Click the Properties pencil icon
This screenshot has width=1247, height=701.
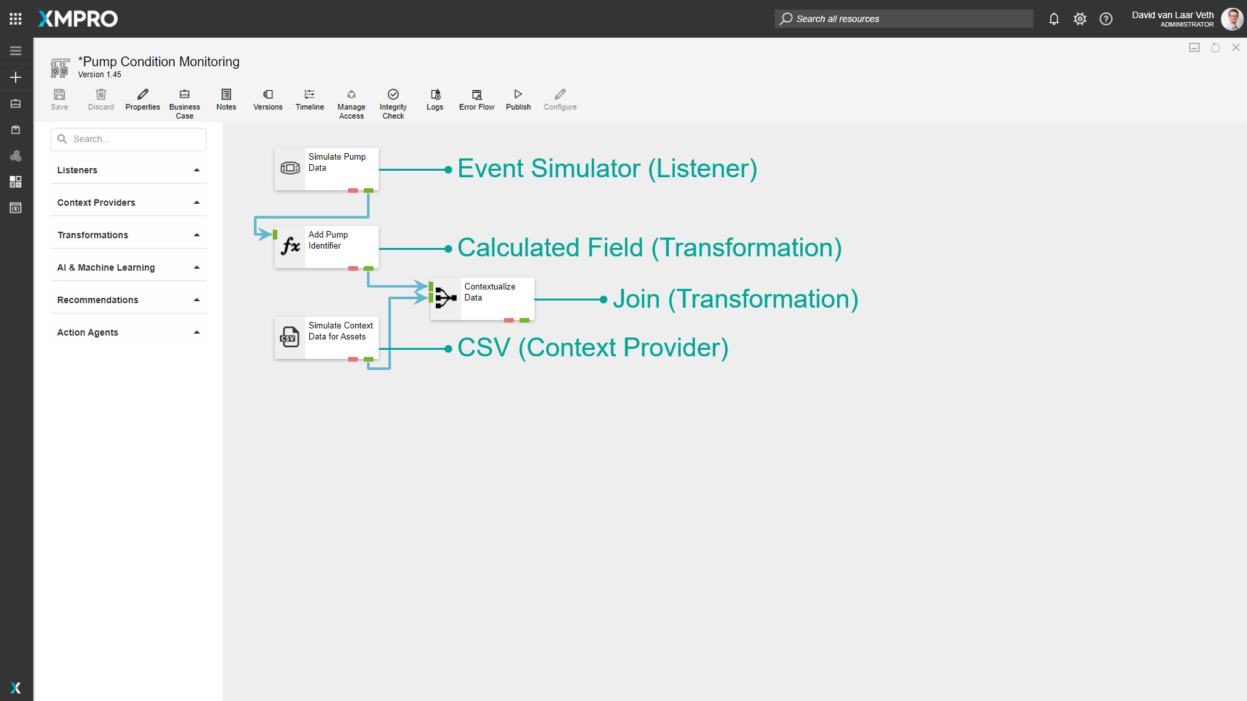[143, 95]
